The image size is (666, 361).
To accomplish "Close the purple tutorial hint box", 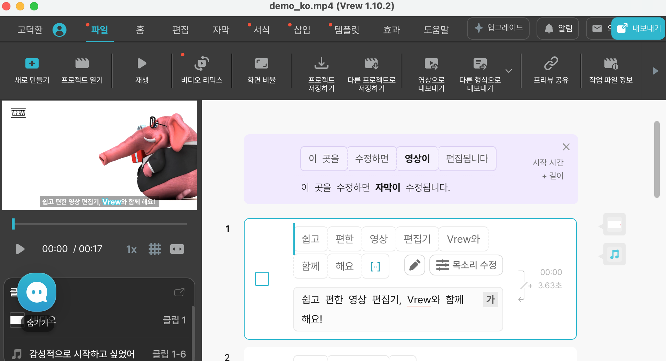I will [566, 147].
